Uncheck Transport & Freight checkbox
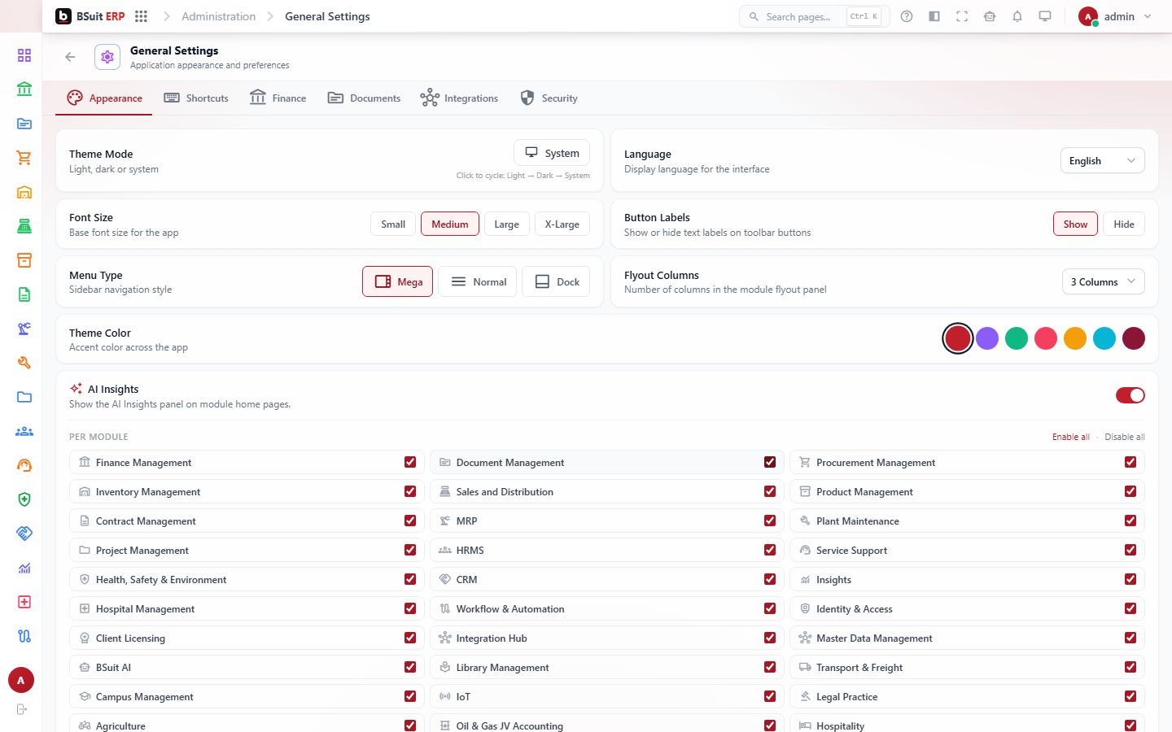The height and width of the screenshot is (732, 1172). click(1130, 667)
